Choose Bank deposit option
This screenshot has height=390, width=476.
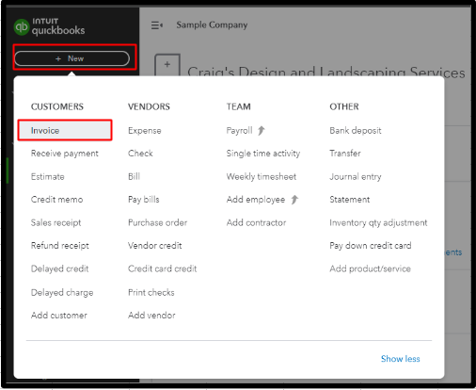(x=356, y=131)
